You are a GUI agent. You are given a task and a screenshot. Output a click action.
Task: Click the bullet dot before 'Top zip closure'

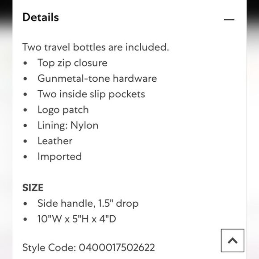[25, 63]
